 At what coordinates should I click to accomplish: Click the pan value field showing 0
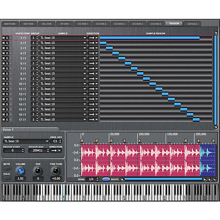pos(38,179)
